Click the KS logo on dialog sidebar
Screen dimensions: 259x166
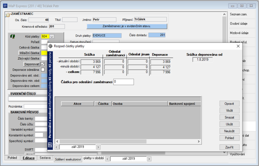[x=50, y=145]
